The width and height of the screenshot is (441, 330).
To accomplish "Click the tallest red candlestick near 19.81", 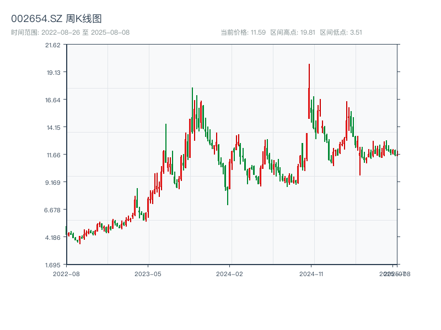I will 309,91.
